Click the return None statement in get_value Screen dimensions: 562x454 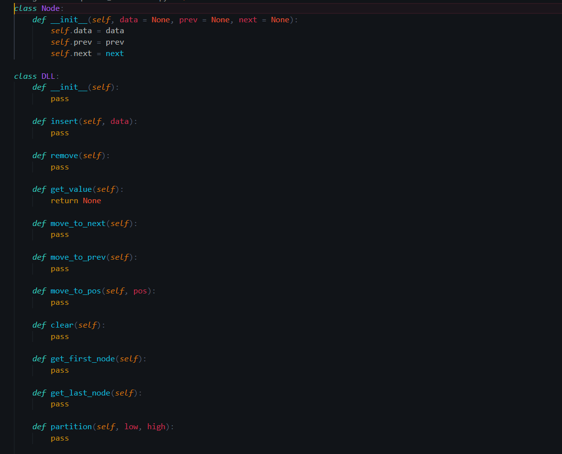pos(75,200)
